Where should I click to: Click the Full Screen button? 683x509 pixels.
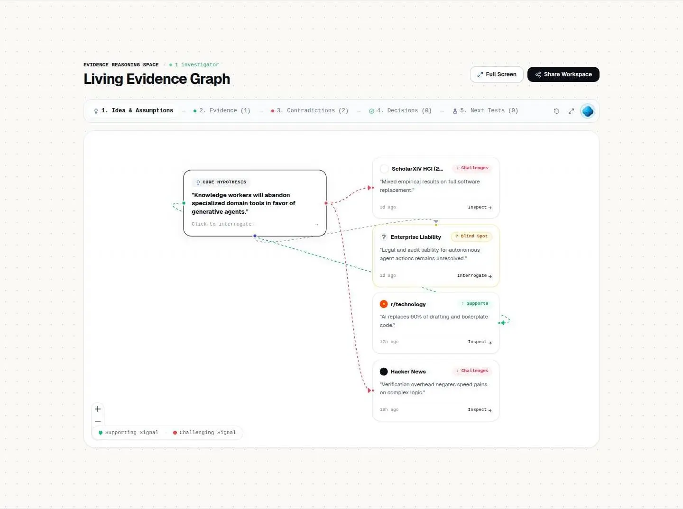497,74
